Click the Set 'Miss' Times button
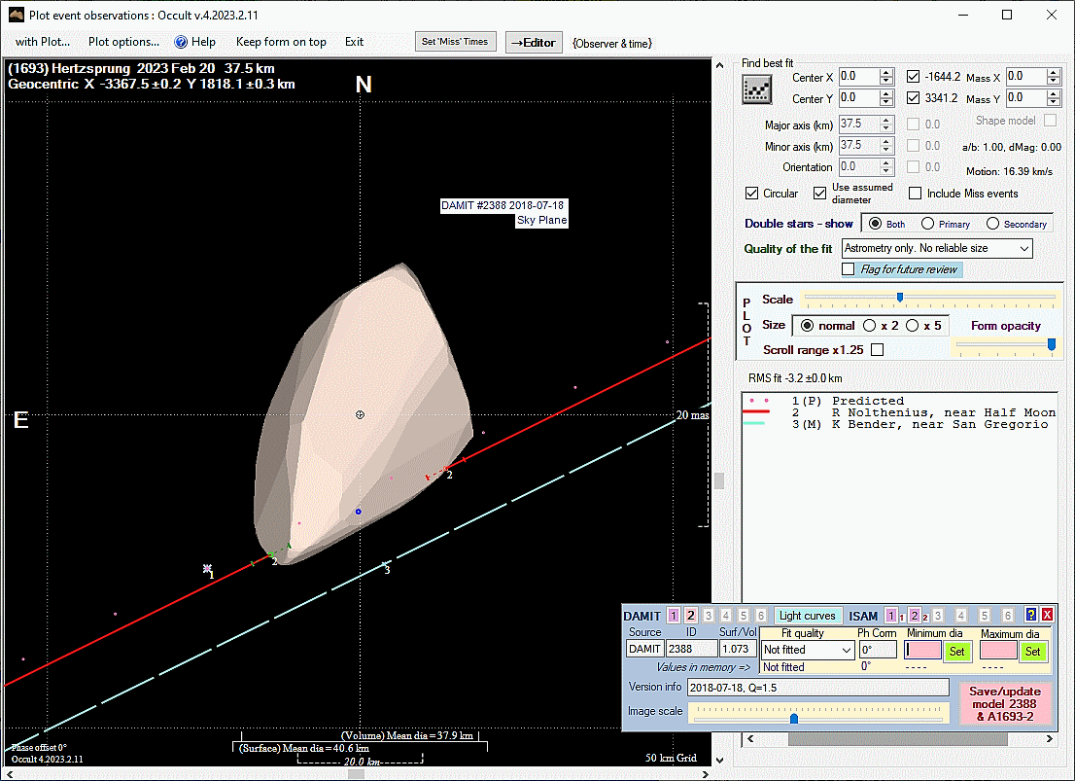The width and height of the screenshot is (1075, 781). coord(456,42)
